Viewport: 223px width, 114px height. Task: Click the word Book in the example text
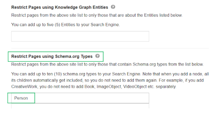coord(89,87)
